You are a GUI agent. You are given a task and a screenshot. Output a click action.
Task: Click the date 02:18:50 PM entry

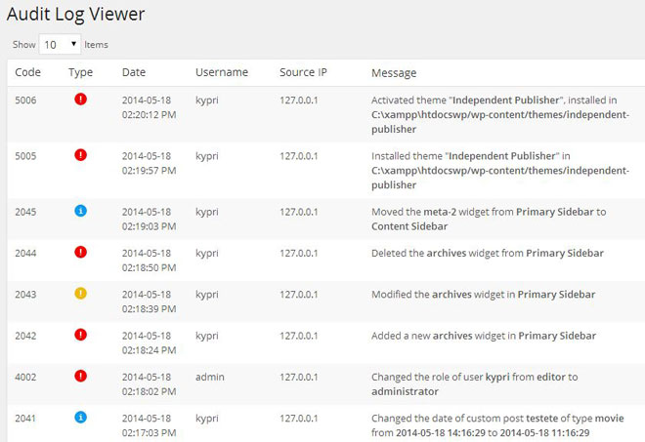tap(149, 261)
